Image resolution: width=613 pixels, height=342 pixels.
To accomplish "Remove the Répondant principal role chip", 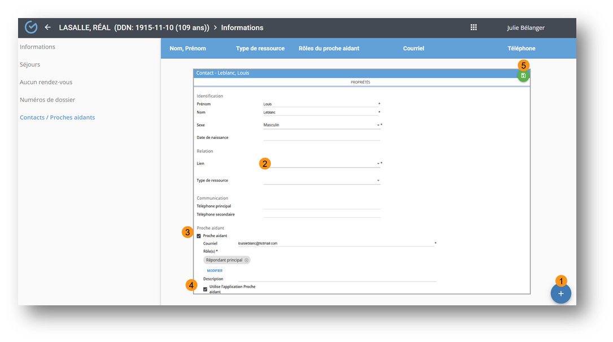I will (x=246, y=260).
